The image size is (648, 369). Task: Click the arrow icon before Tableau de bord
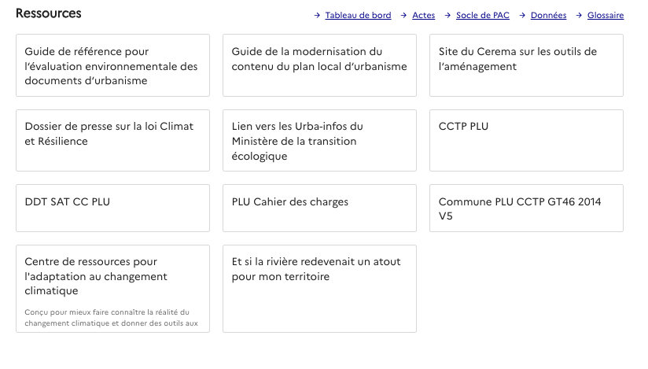317,16
